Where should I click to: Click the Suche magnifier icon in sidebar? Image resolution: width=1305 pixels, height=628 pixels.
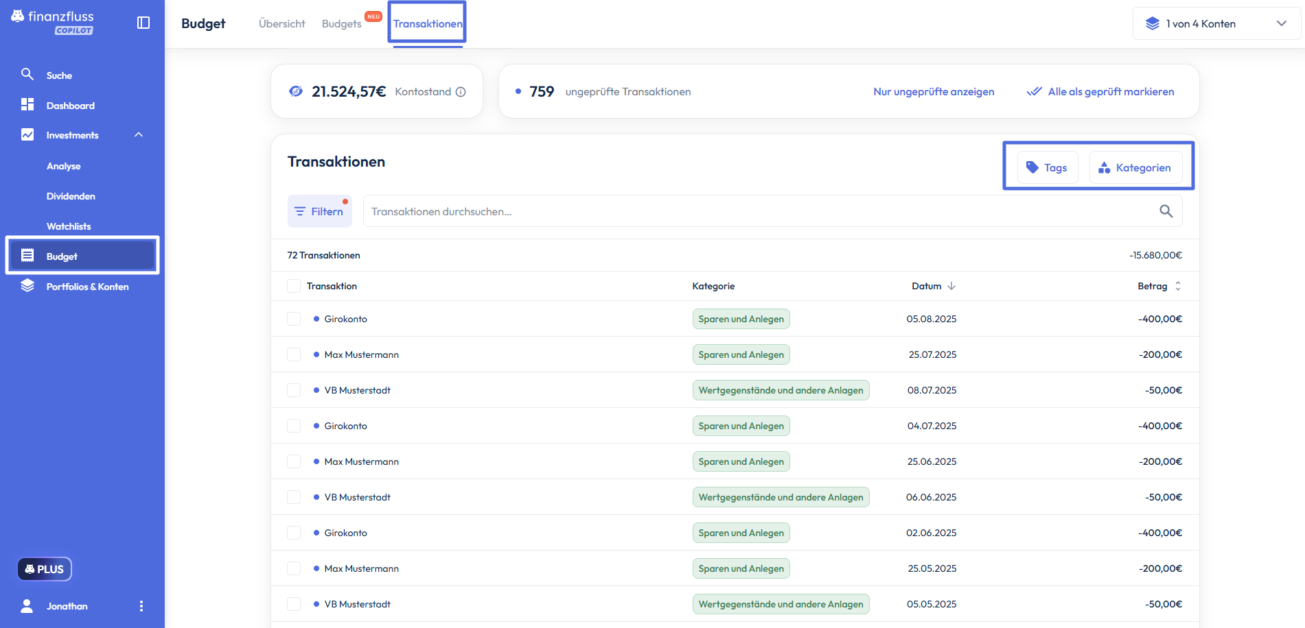pyautogui.click(x=27, y=74)
